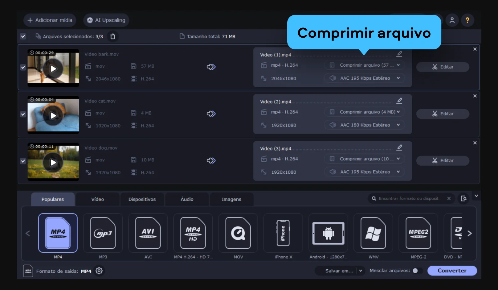Screen dimensions: 498x290
Task: Choose the MPEG-2 format icon
Action: (418, 233)
